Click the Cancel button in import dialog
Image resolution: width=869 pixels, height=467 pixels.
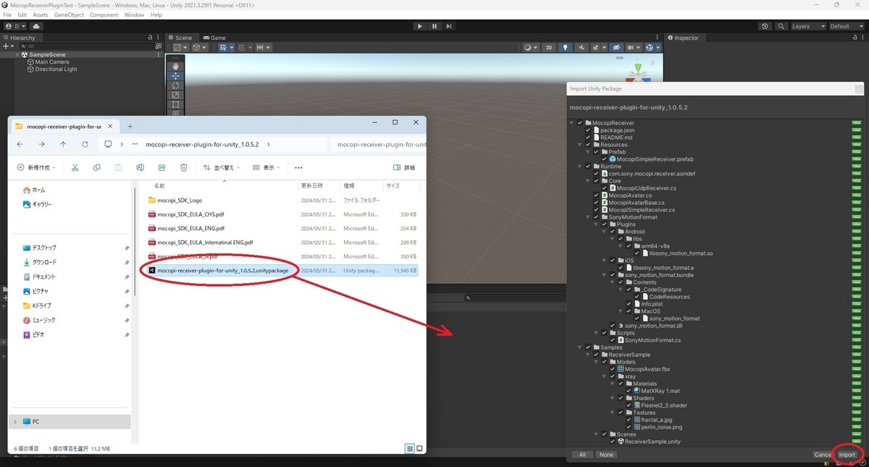click(x=823, y=455)
